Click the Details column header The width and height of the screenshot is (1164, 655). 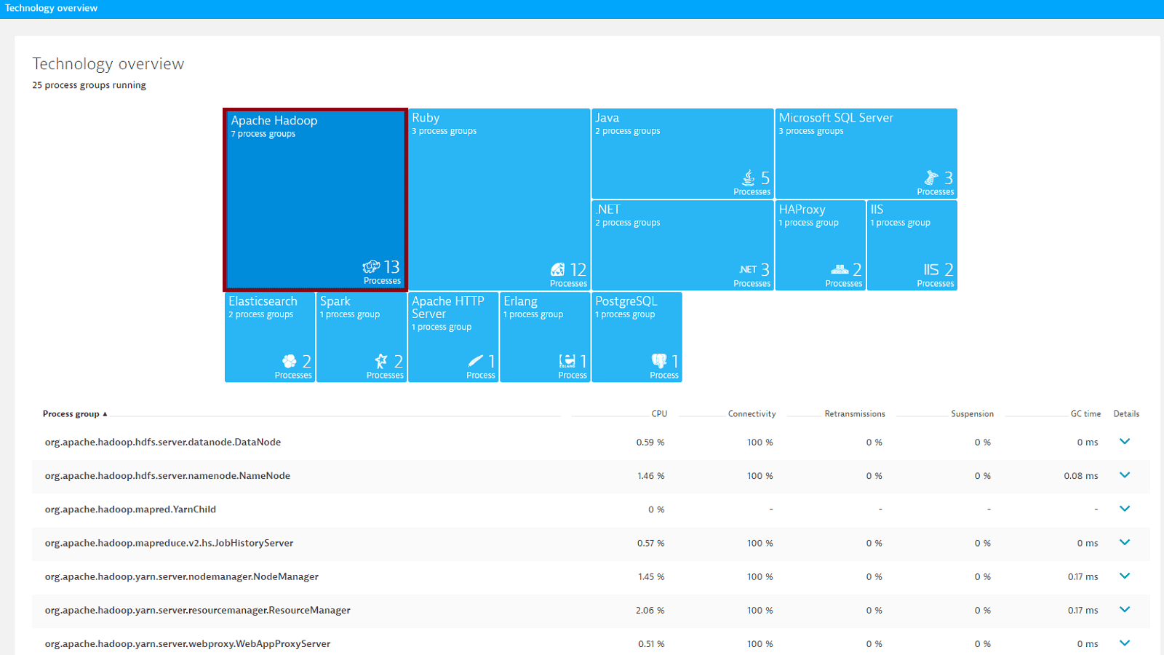pyautogui.click(x=1126, y=414)
